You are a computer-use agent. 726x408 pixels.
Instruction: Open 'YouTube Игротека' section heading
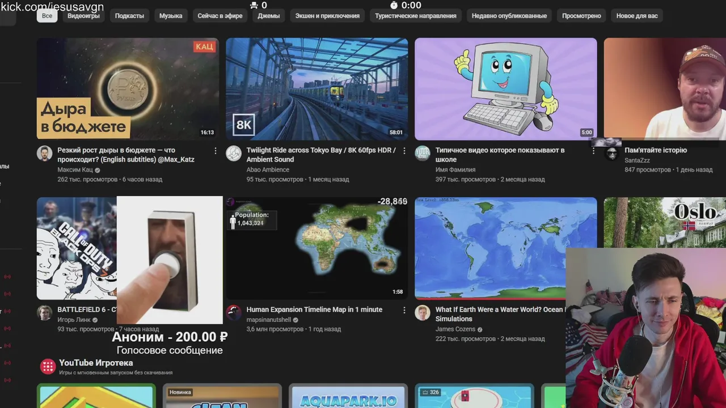(x=96, y=363)
